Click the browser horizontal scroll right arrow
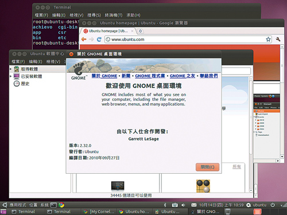 [x=278, y=161]
